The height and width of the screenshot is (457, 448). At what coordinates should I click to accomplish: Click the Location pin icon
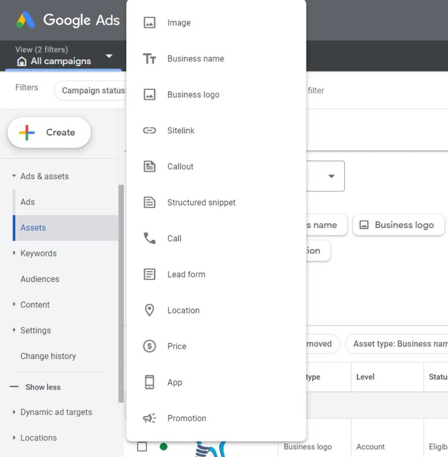tap(150, 310)
